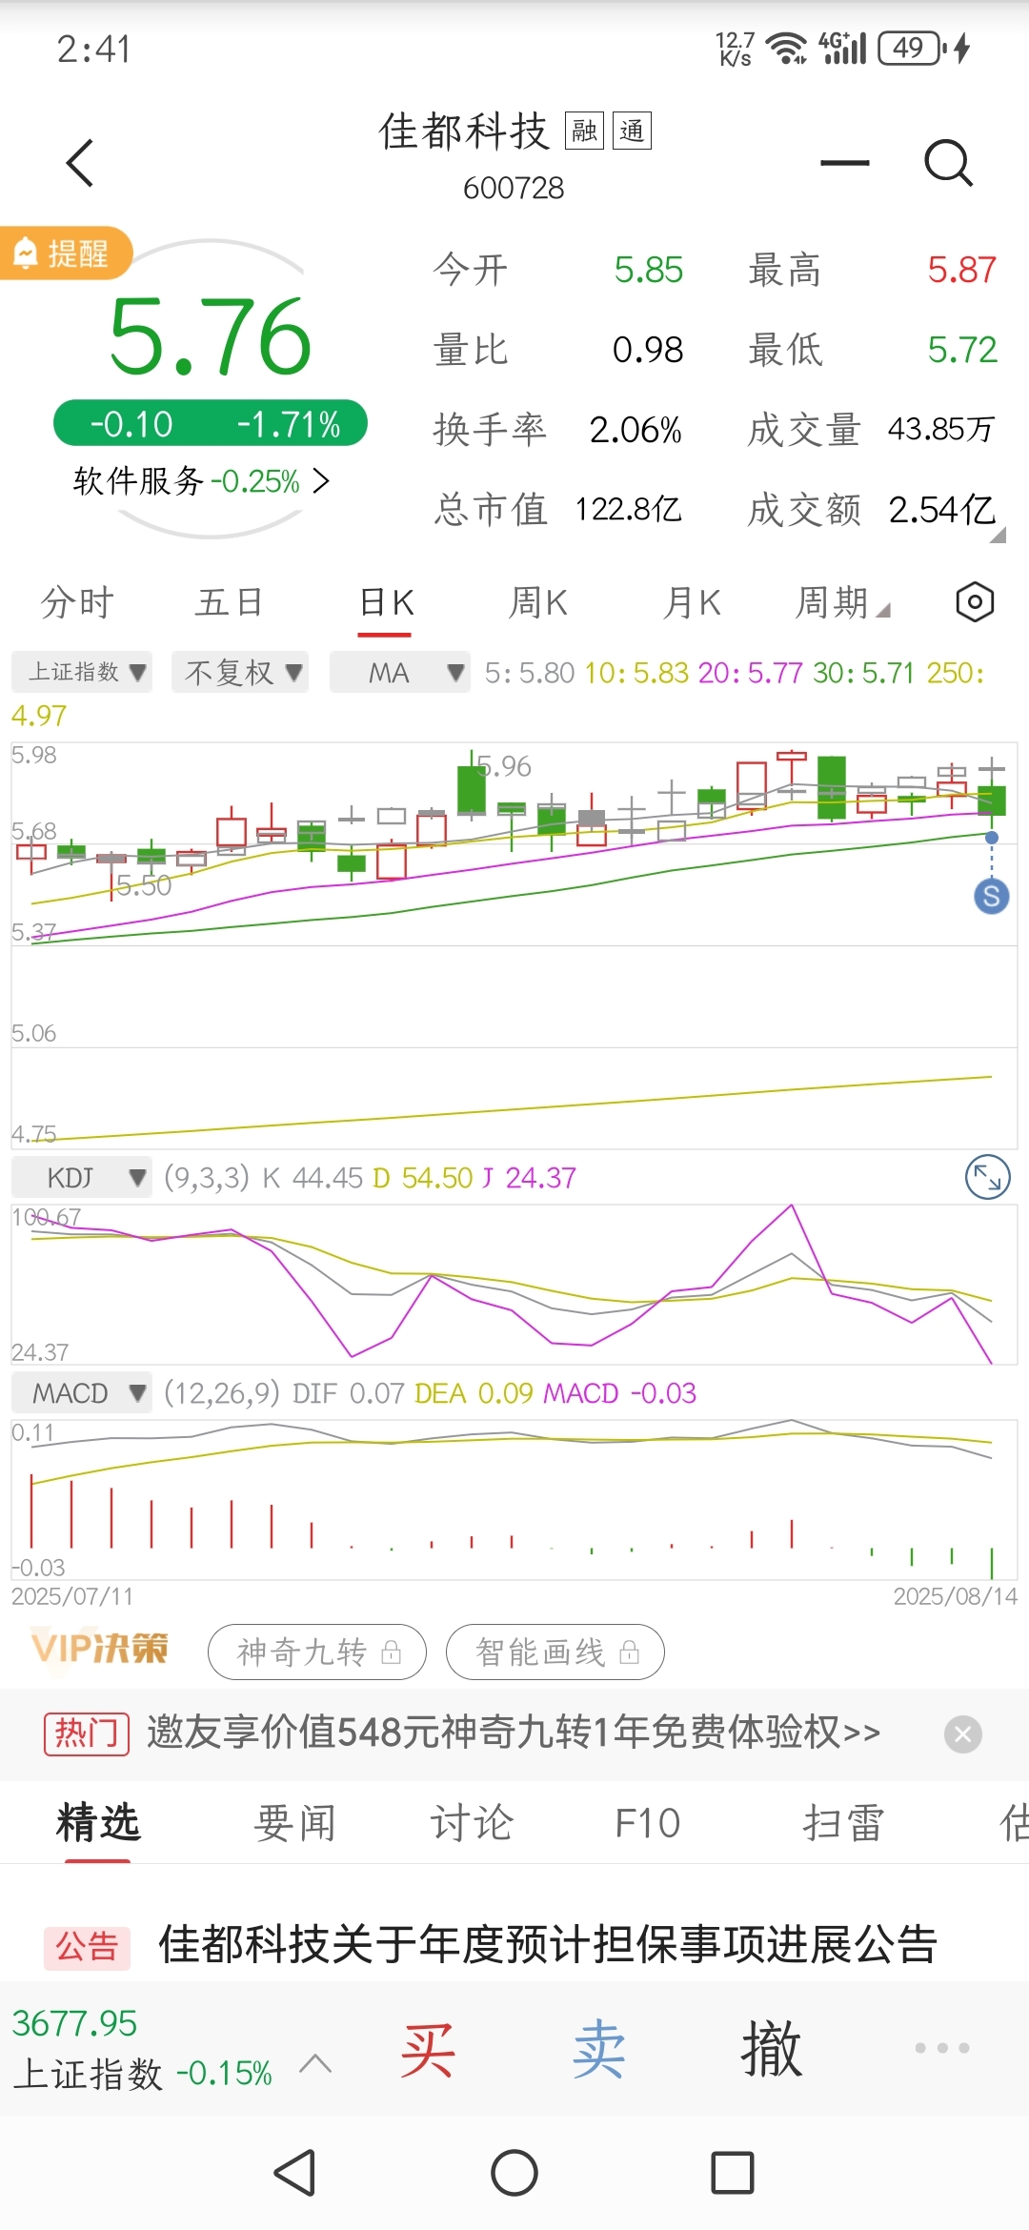The width and height of the screenshot is (1029, 2230).
Task: Open the locked 智能画线 feature
Action: pyautogui.click(x=555, y=1652)
